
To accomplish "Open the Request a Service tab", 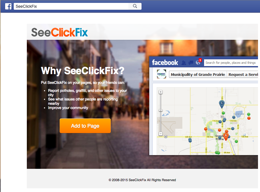I will point(243,74).
